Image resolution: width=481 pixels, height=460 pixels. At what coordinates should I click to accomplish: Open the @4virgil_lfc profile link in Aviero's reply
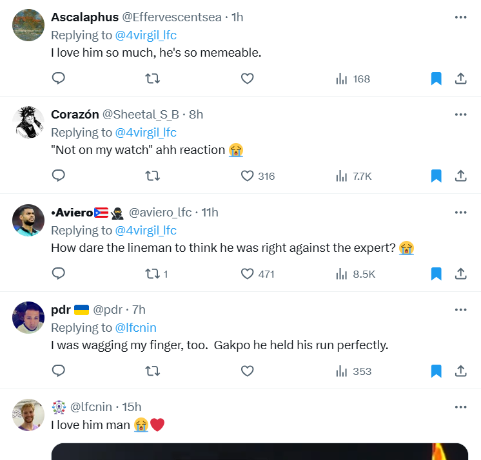click(x=145, y=230)
